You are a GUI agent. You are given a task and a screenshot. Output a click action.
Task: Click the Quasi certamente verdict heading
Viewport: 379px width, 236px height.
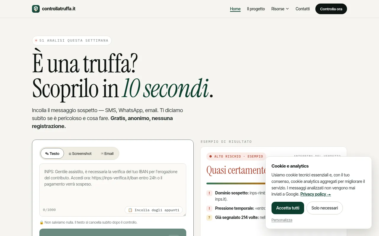click(236, 170)
